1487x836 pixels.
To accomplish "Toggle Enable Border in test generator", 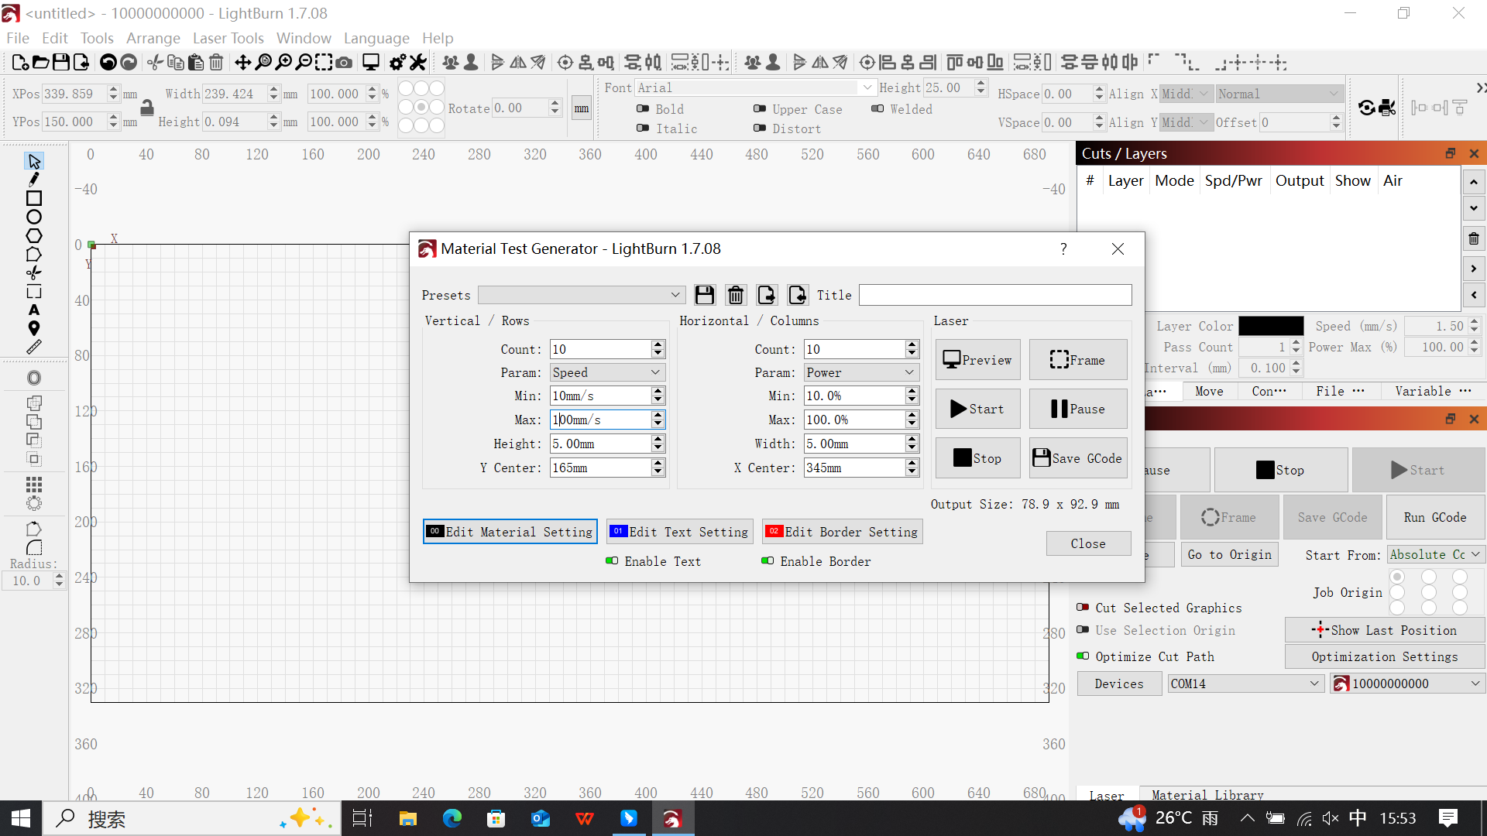I will [x=768, y=560].
